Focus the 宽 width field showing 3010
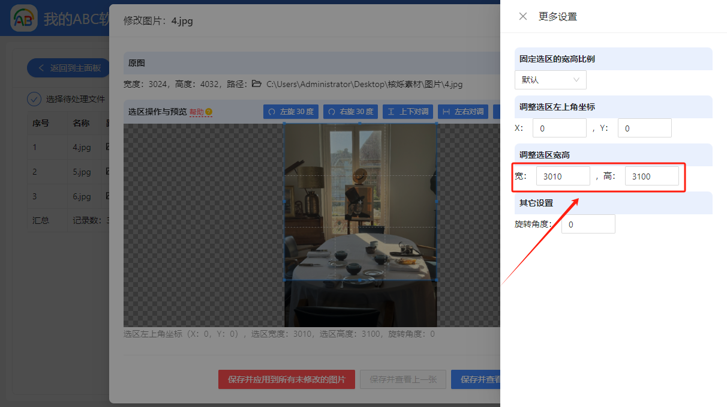 point(563,176)
